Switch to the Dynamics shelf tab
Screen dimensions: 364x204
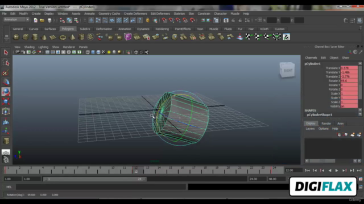(x=143, y=29)
